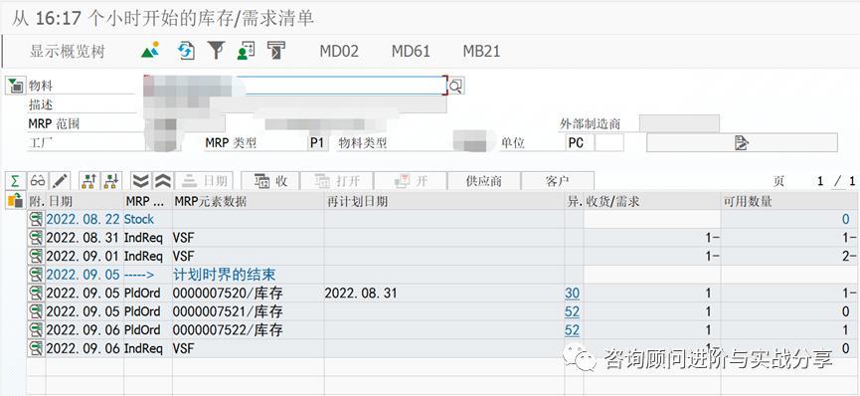860x396 pixels.
Task: Click the print list toolbar icon
Action: (x=276, y=51)
